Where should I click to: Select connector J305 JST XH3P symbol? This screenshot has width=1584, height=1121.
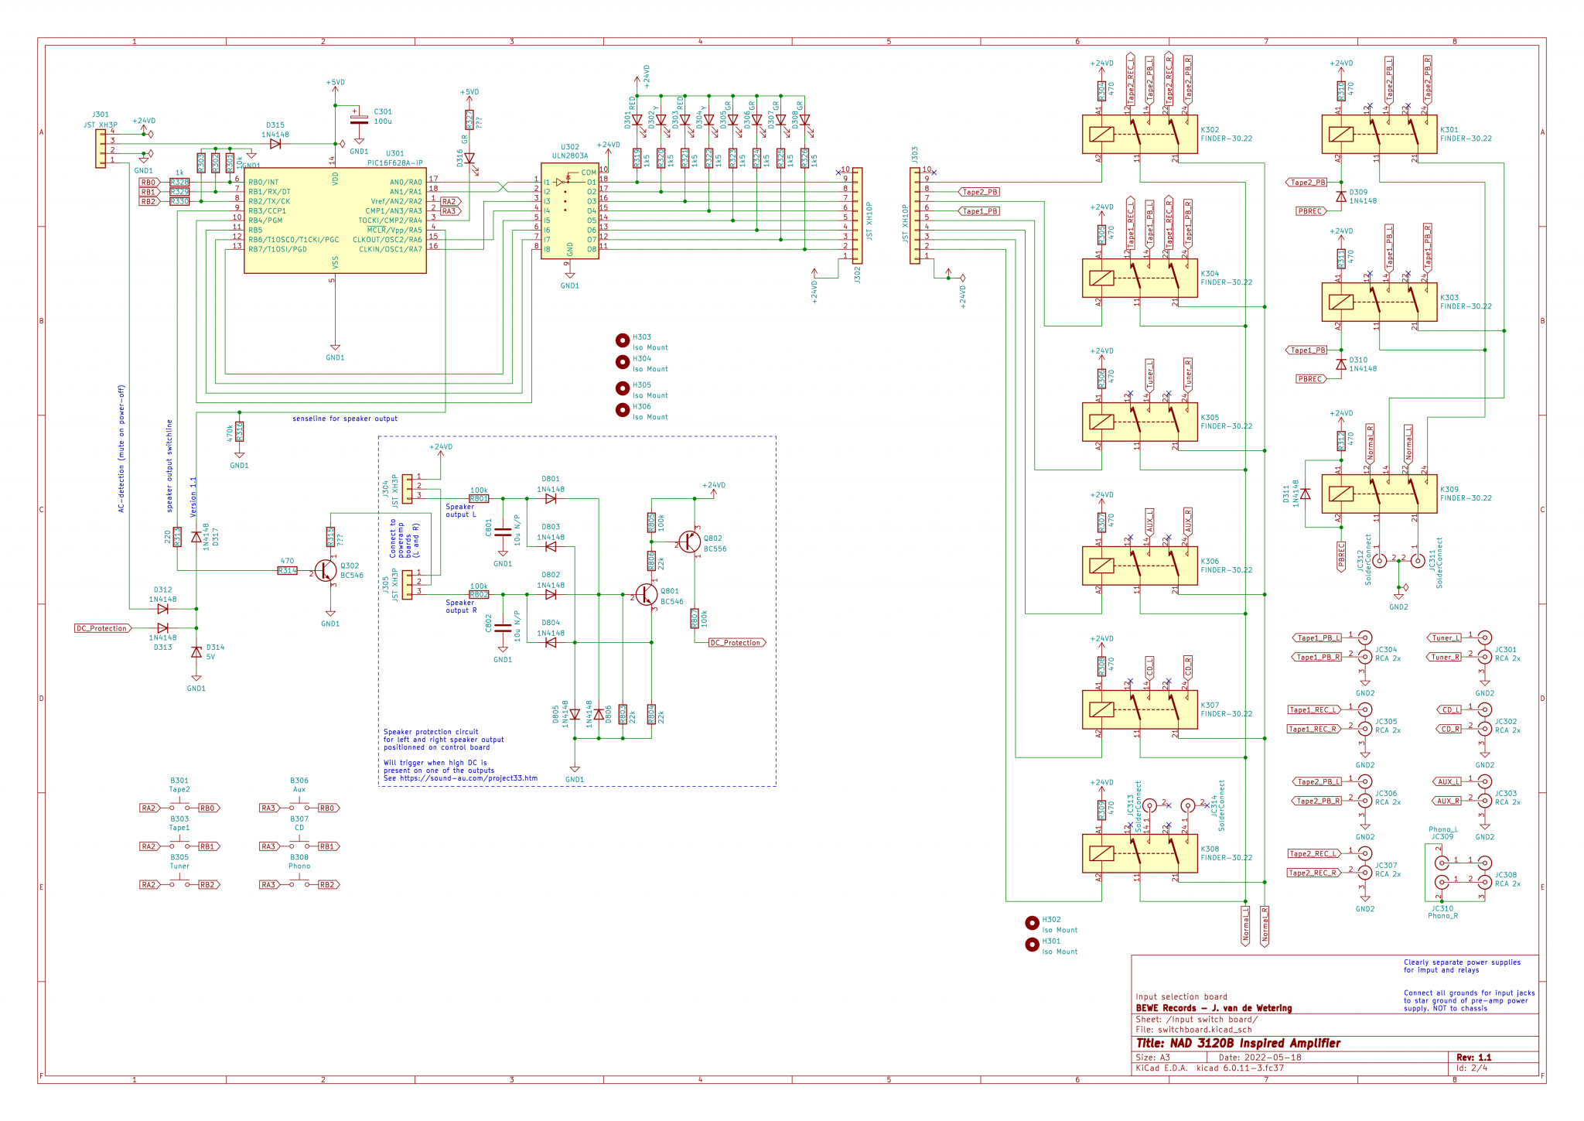[408, 585]
